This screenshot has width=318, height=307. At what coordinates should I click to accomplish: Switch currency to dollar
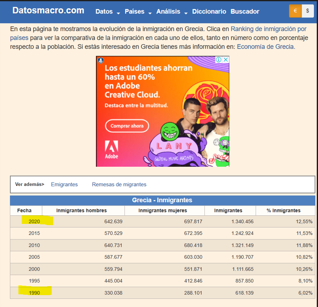308,11
